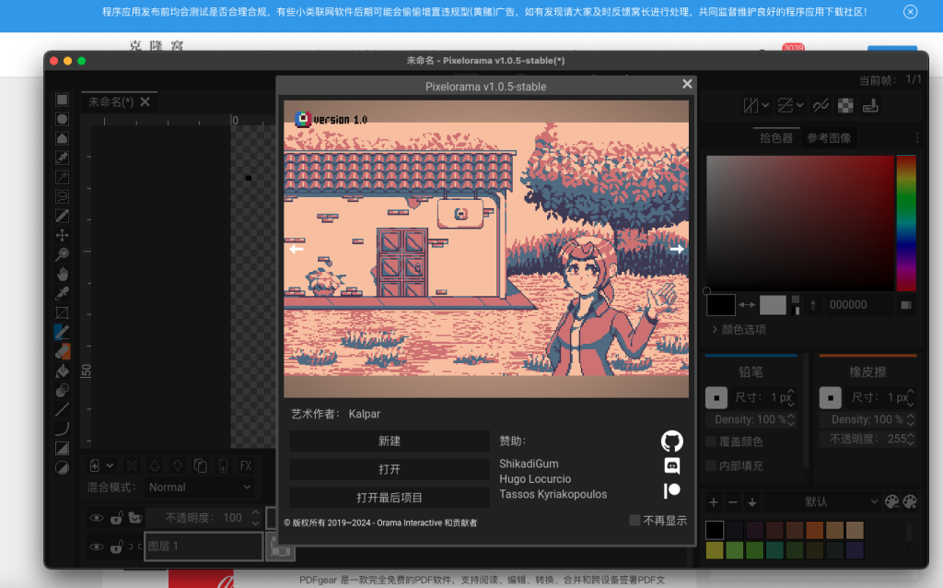This screenshot has height=588, width=943.
Task: Open the Patreon link icon
Action: click(671, 490)
